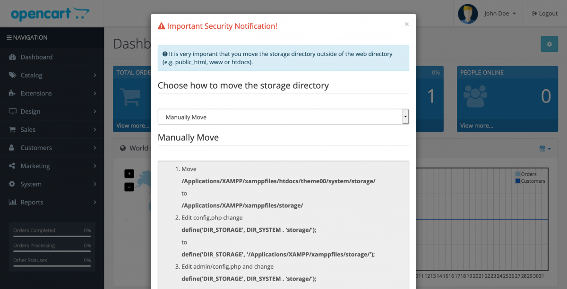Zoom in the world map with plus

129,174
